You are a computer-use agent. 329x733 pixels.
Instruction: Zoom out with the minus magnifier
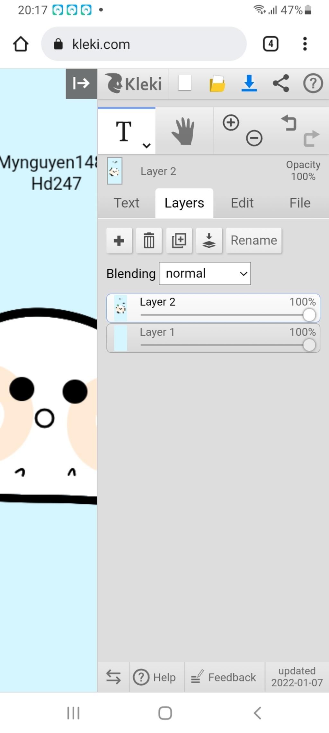tap(254, 138)
